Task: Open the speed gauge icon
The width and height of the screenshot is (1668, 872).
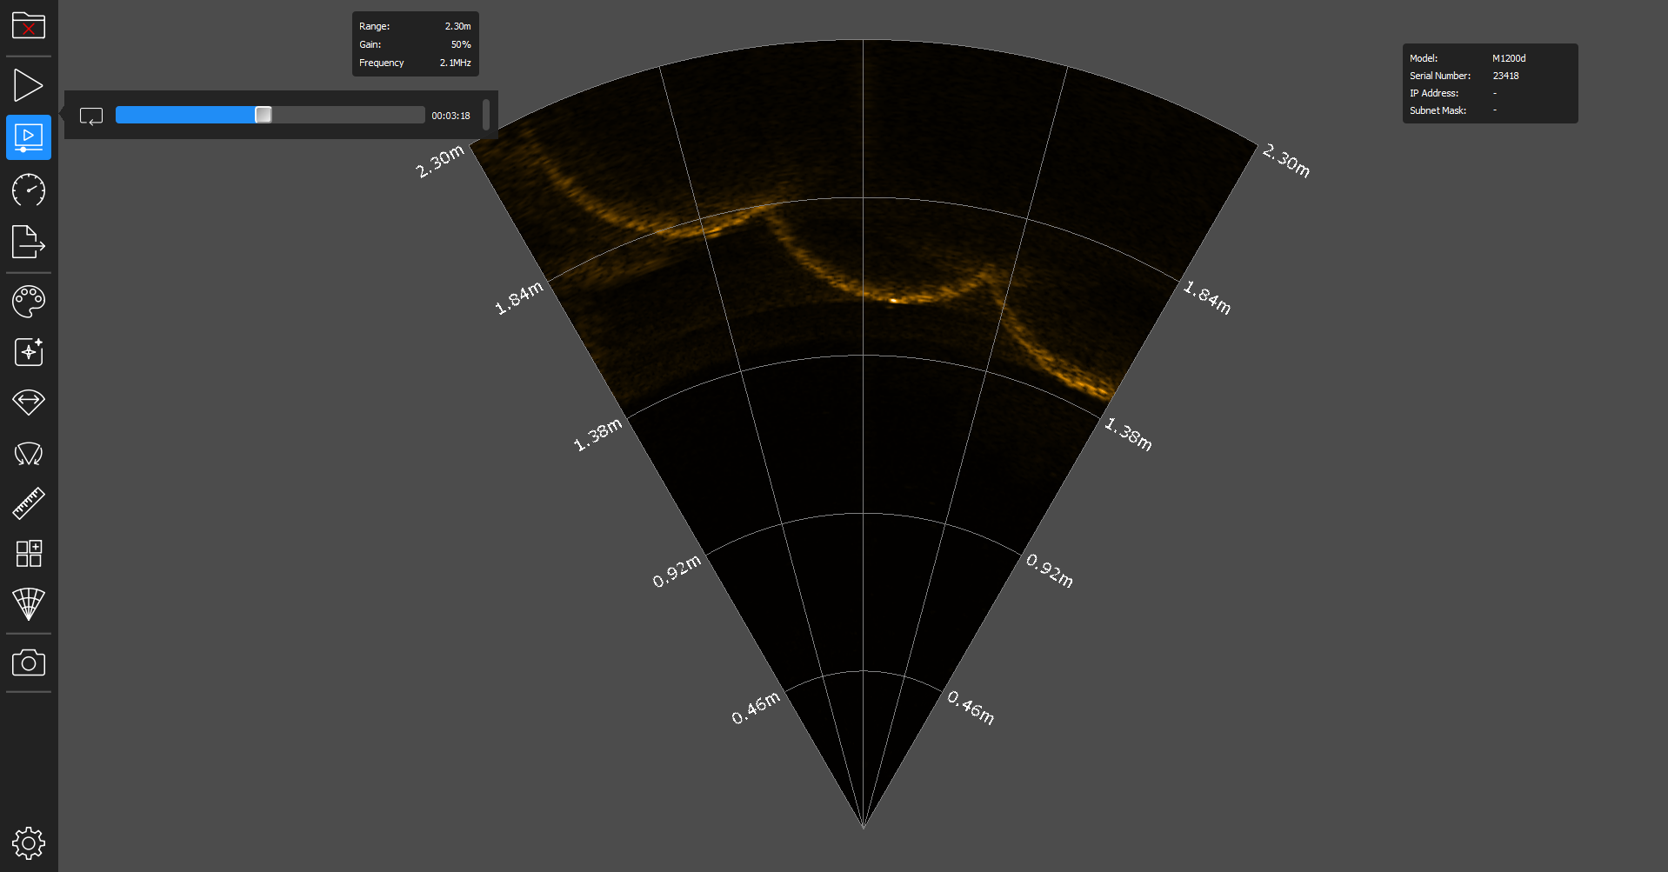Action: tap(29, 190)
